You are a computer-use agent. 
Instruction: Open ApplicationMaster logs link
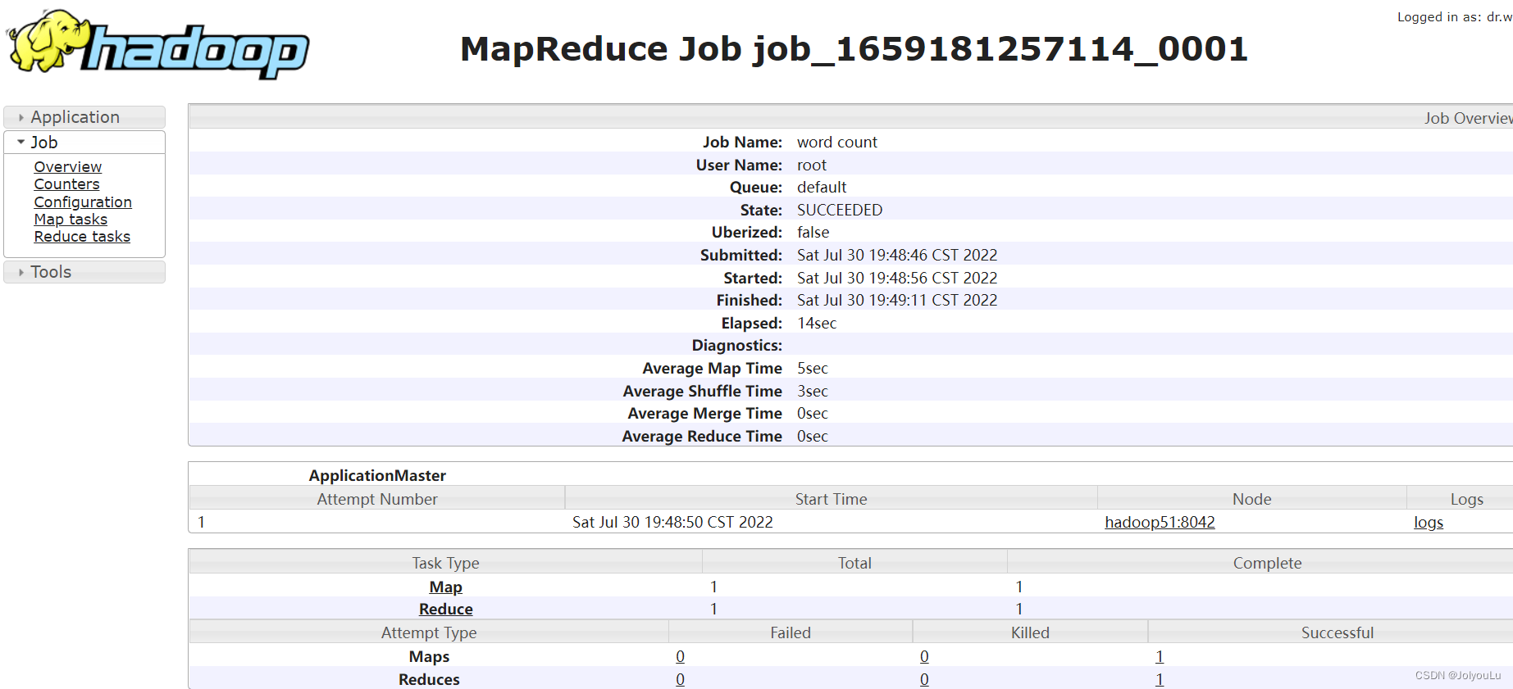(x=1428, y=523)
